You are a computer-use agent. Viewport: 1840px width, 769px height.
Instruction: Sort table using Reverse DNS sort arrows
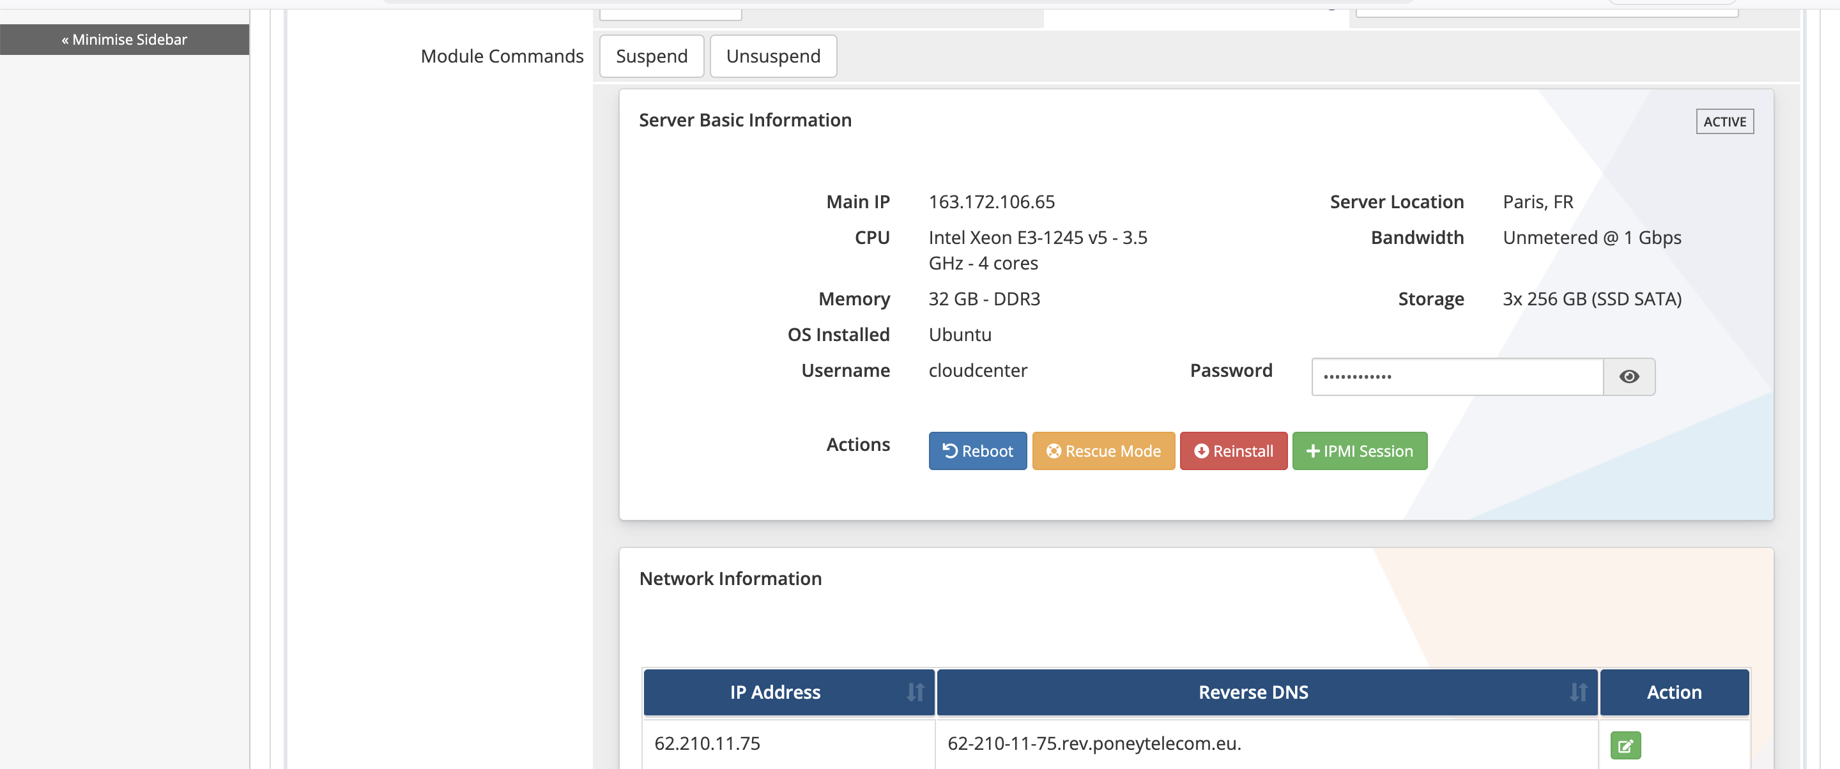click(x=1578, y=692)
